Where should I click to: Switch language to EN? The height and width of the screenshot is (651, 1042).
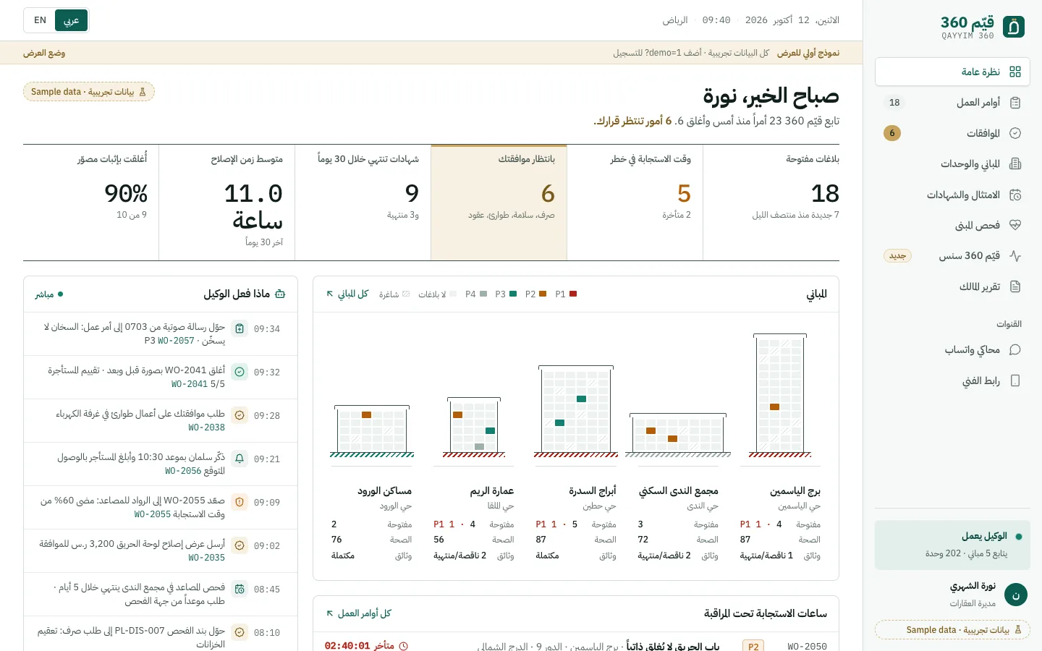[41, 20]
